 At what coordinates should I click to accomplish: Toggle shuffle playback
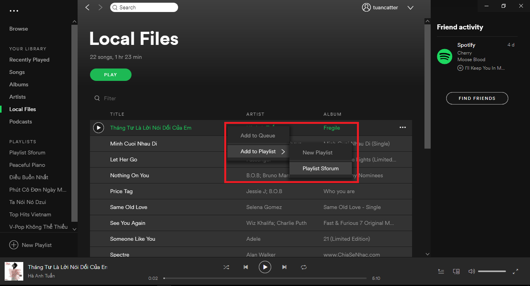(226, 267)
